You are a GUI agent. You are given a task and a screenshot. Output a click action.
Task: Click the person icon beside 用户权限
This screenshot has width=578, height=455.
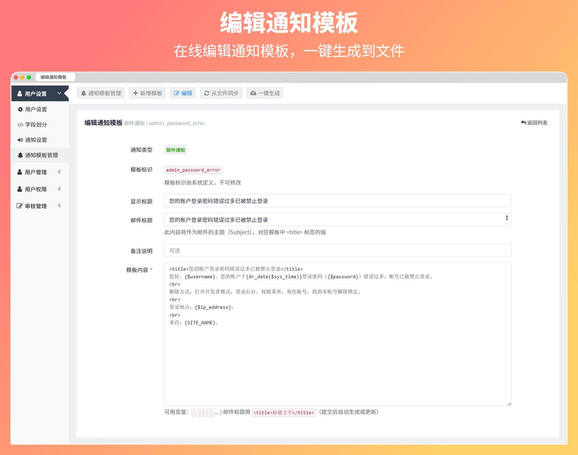pyautogui.click(x=20, y=189)
